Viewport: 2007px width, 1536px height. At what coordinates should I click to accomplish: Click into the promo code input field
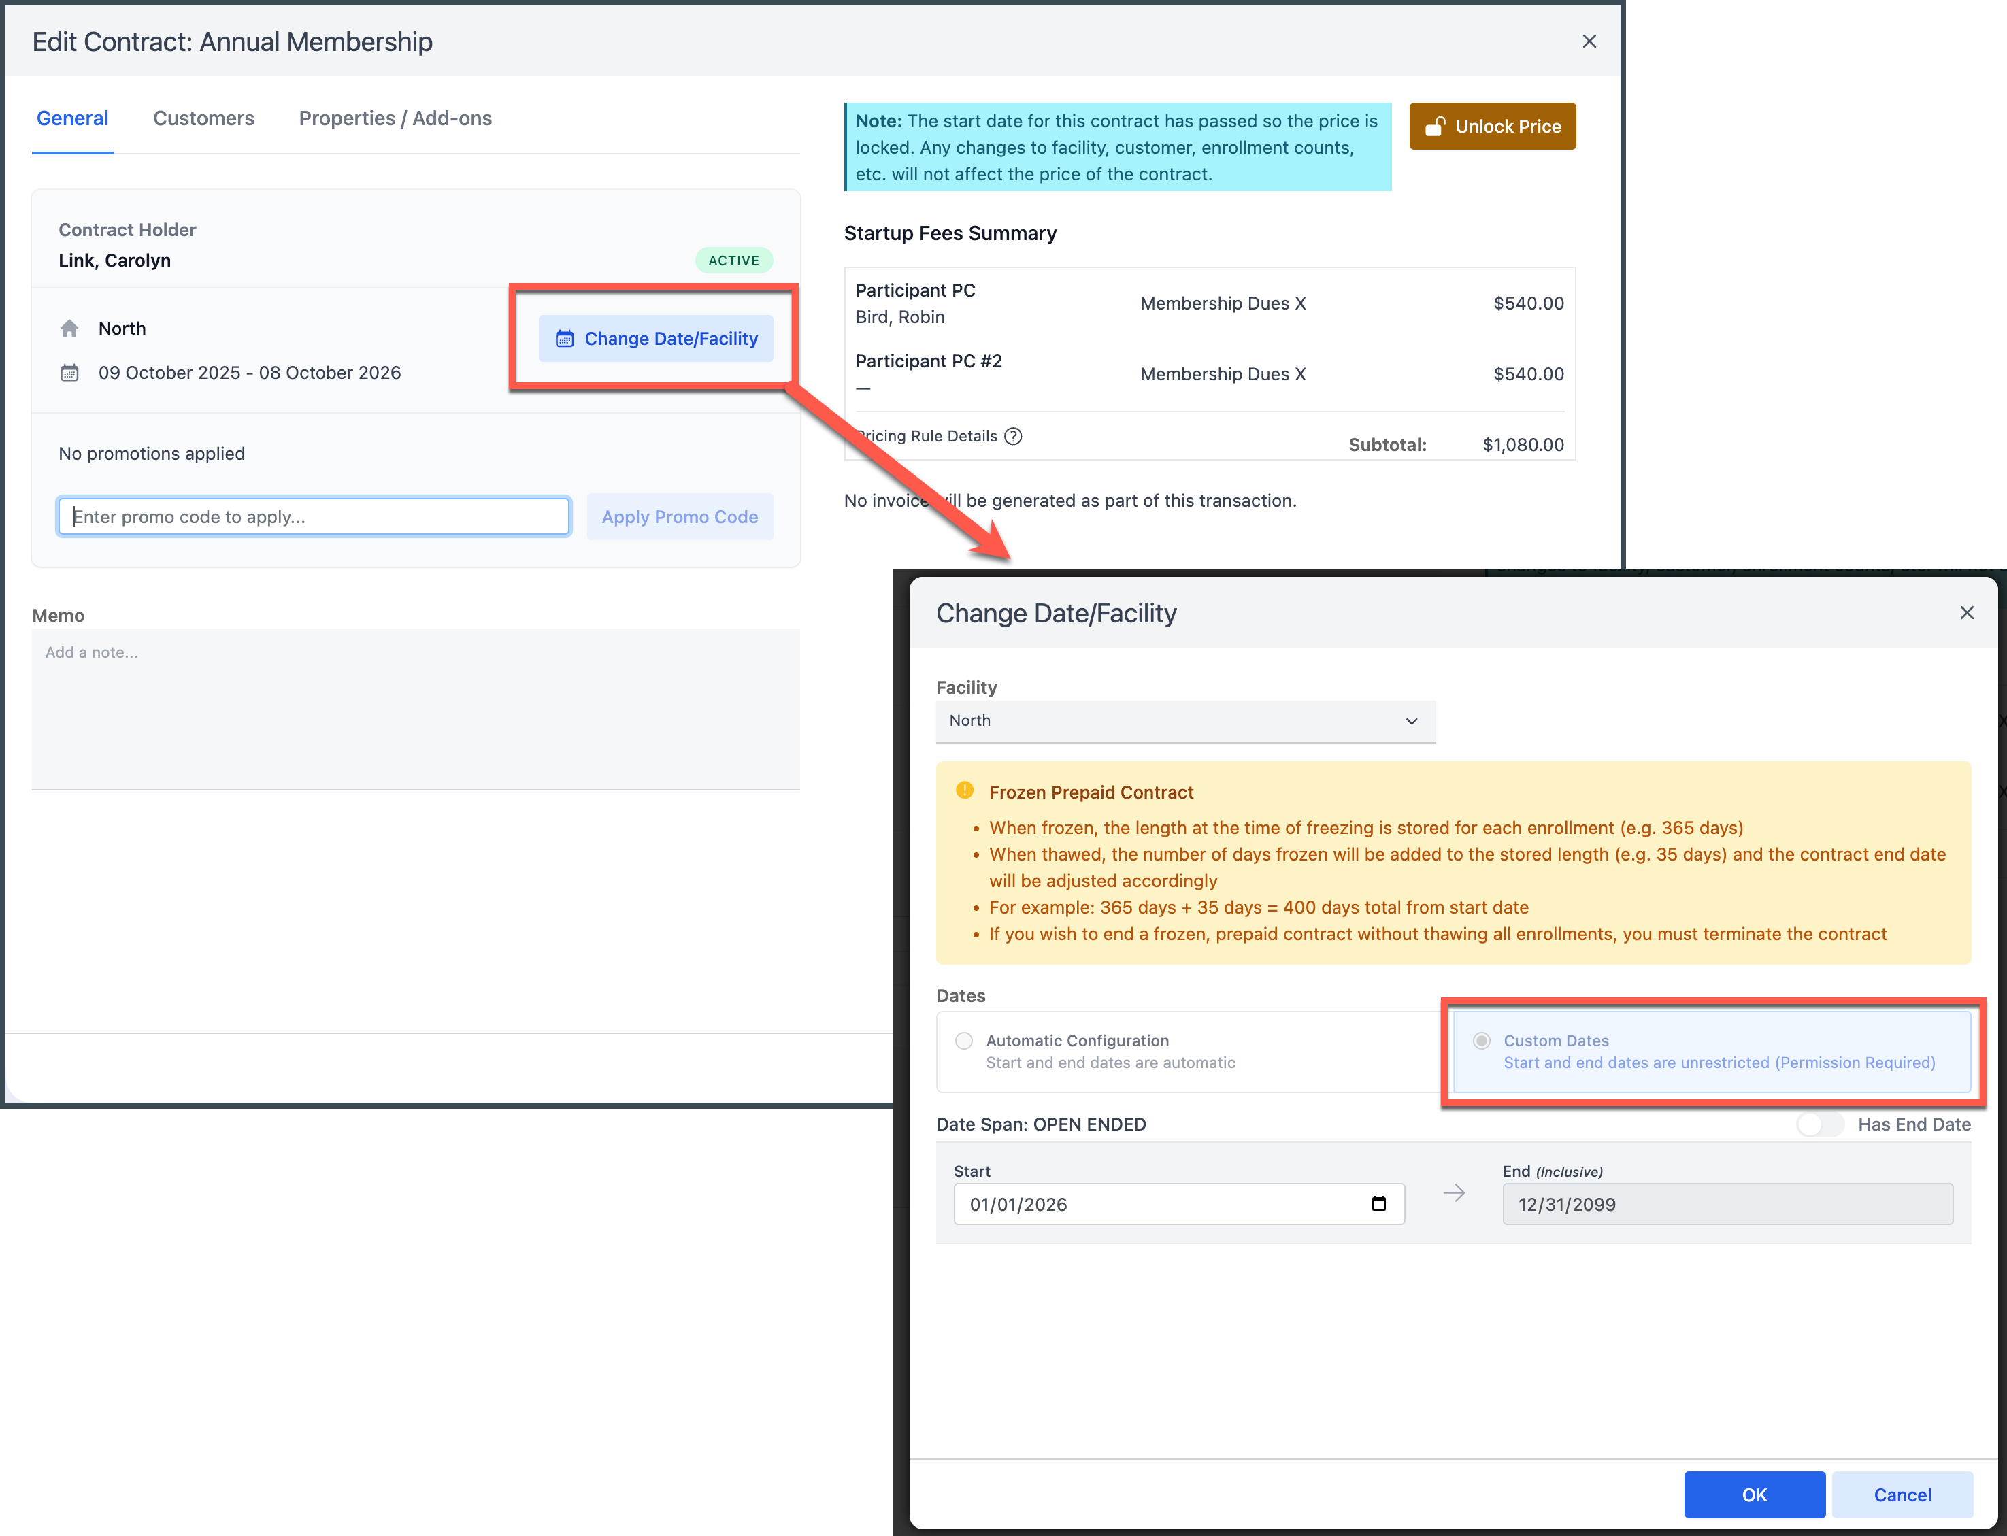tap(314, 516)
